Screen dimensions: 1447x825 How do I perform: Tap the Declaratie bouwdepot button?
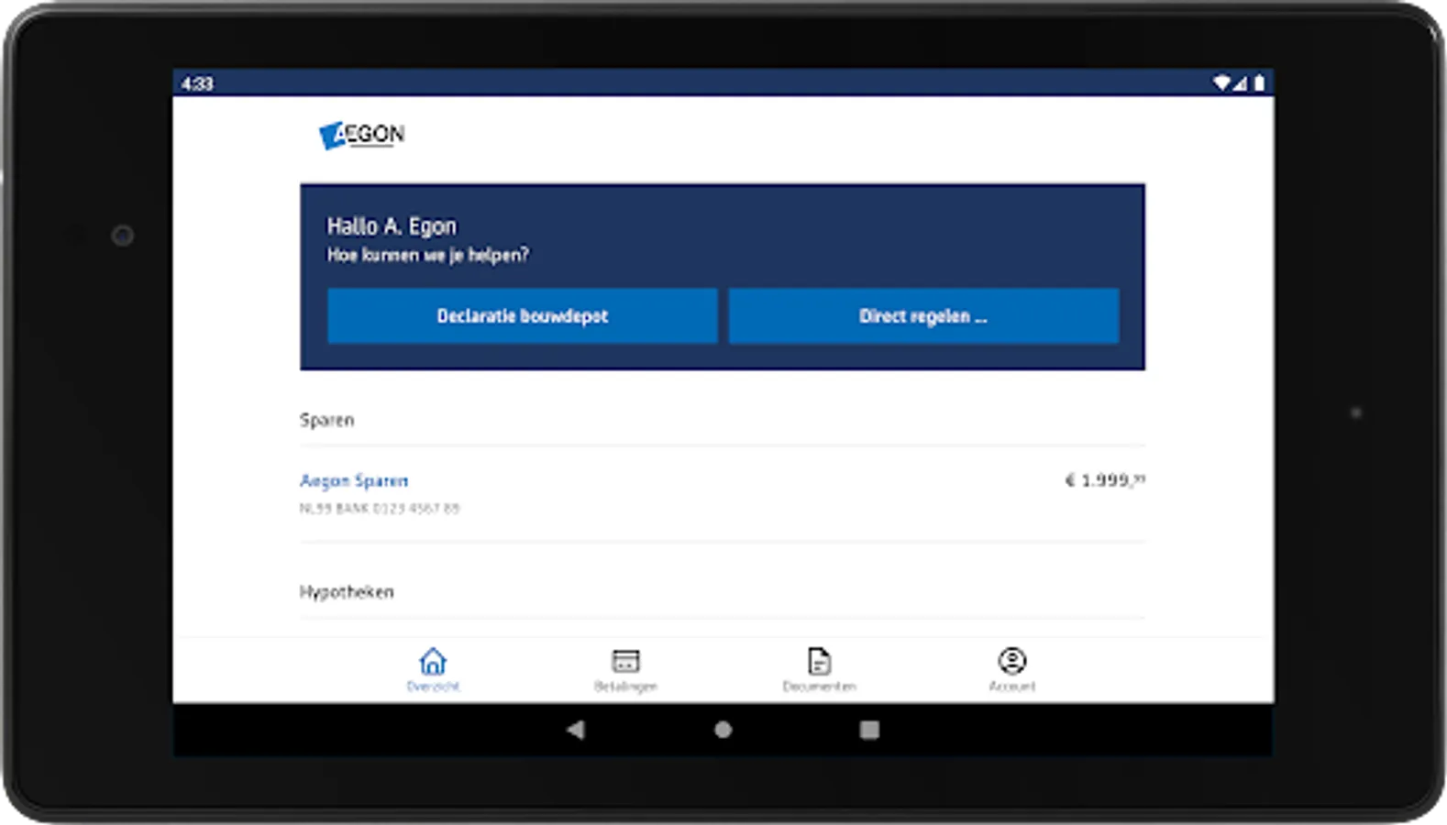pyautogui.click(x=523, y=316)
